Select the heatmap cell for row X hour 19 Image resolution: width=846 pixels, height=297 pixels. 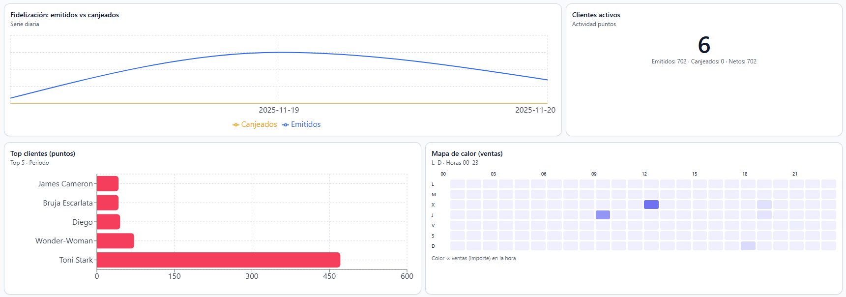point(764,205)
